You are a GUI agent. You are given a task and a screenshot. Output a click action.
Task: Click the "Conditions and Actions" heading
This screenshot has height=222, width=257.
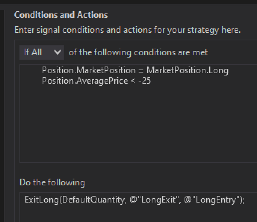click(61, 15)
